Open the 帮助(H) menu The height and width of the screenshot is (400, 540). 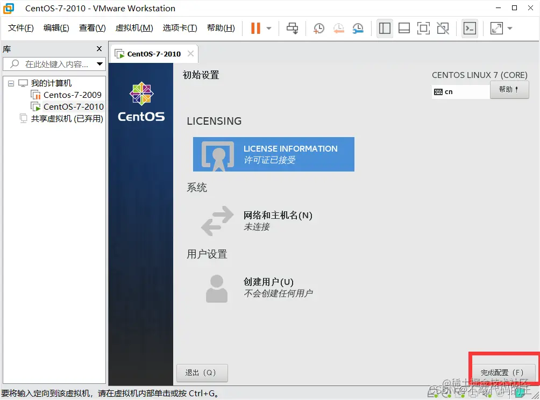point(221,28)
